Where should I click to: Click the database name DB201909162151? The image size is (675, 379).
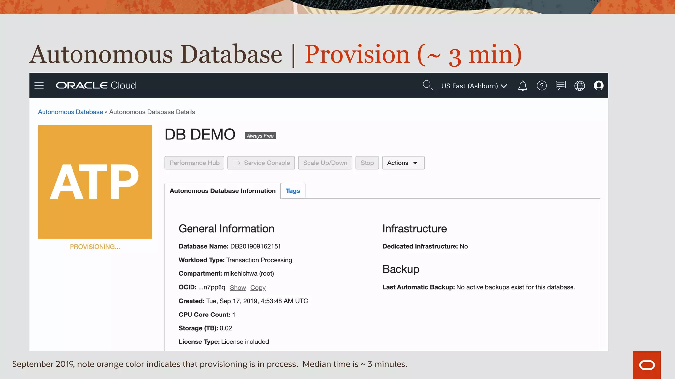pos(256,246)
